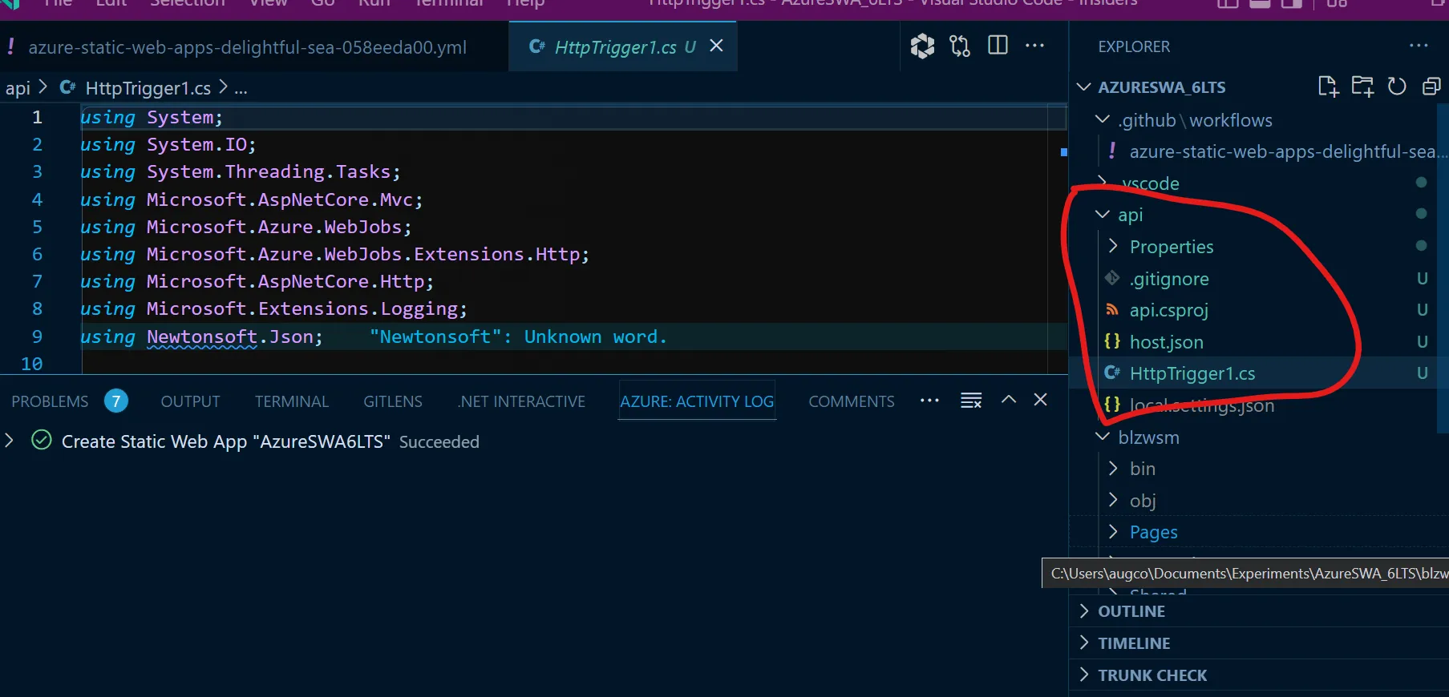
Task: Expand the Properties folder under api
Action: (1171, 247)
